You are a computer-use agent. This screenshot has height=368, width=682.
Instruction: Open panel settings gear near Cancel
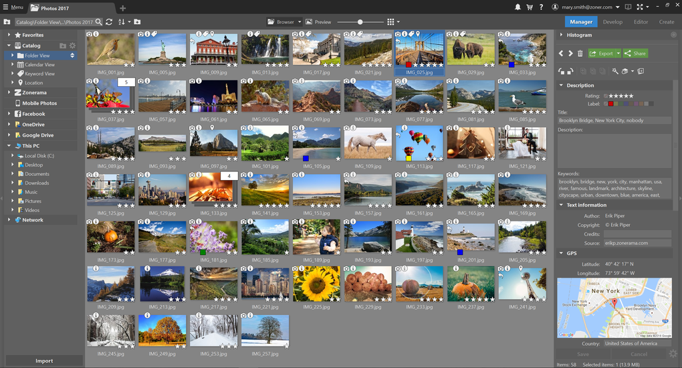[x=673, y=354]
